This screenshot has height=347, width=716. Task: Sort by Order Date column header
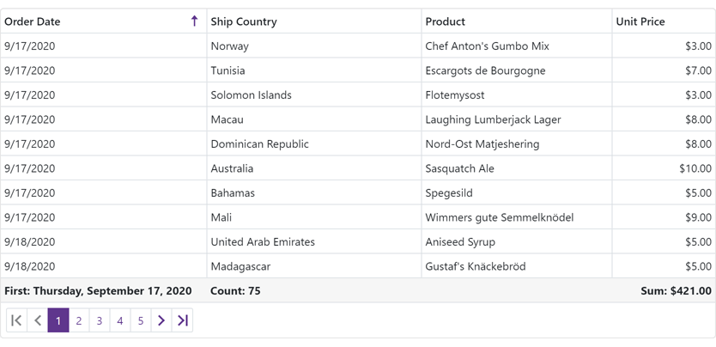[33, 21]
